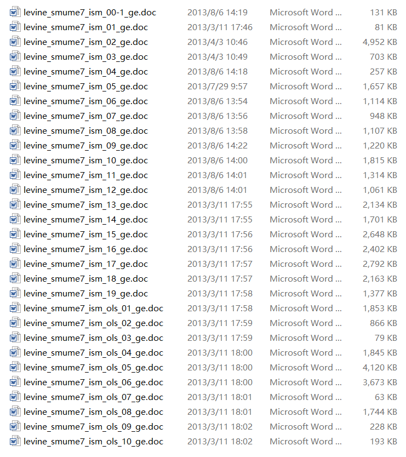Click Word icon of levine_smume7_ism_03_ge.doc

click(x=15, y=56)
